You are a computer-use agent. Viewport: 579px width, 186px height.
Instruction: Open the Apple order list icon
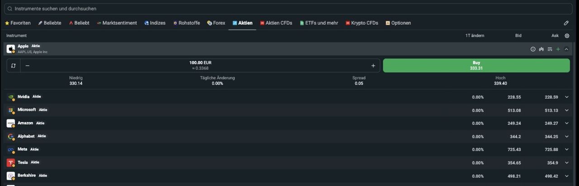550,49
